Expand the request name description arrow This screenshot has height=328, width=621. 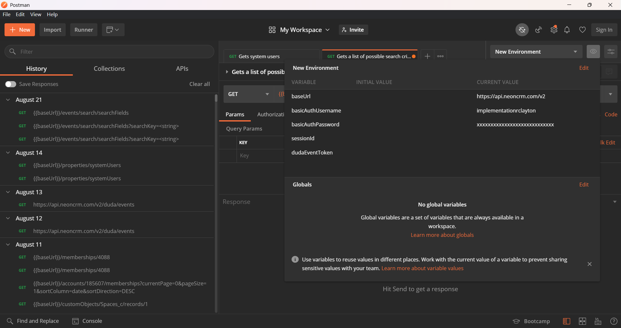[227, 72]
